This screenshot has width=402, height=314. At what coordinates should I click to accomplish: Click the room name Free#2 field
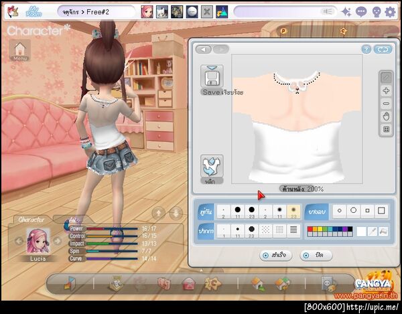pos(96,12)
